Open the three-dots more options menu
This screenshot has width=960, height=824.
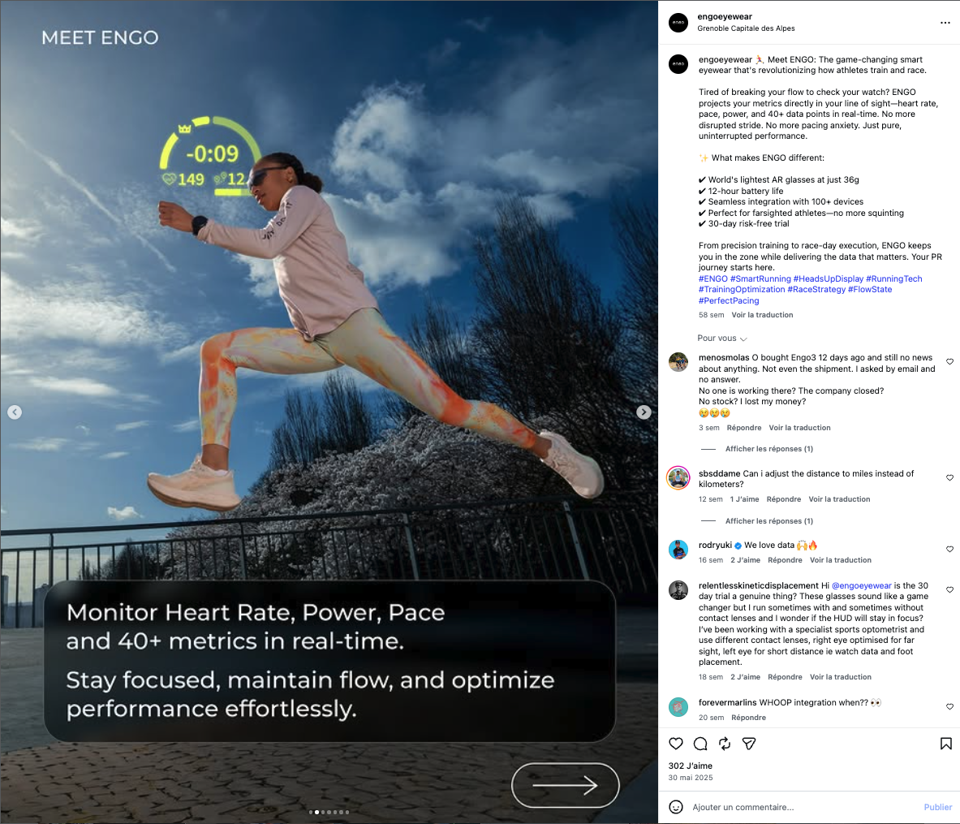point(945,23)
